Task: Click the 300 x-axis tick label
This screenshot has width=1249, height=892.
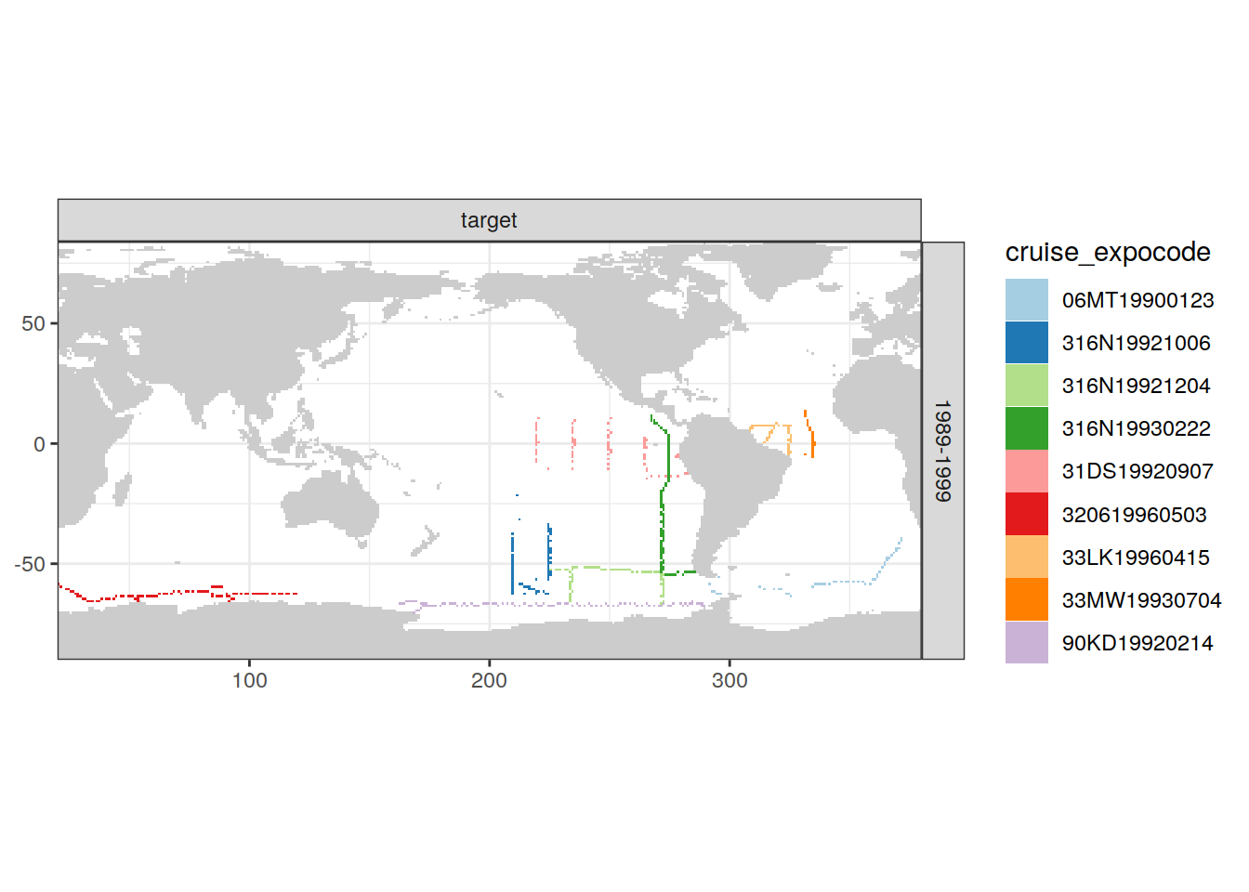Action: (730, 680)
